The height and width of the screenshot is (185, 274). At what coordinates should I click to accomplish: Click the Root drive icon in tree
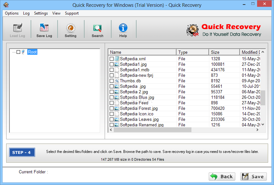tap(23, 52)
